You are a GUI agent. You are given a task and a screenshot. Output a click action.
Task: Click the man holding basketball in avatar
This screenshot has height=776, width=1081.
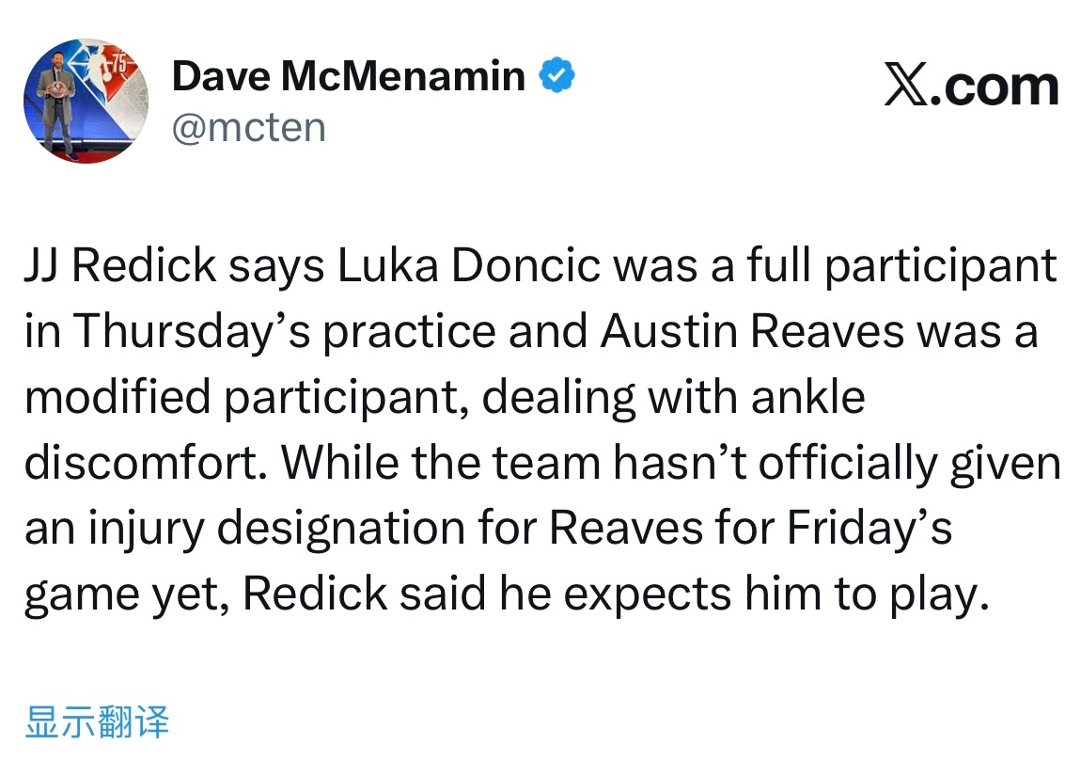click(59, 103)
